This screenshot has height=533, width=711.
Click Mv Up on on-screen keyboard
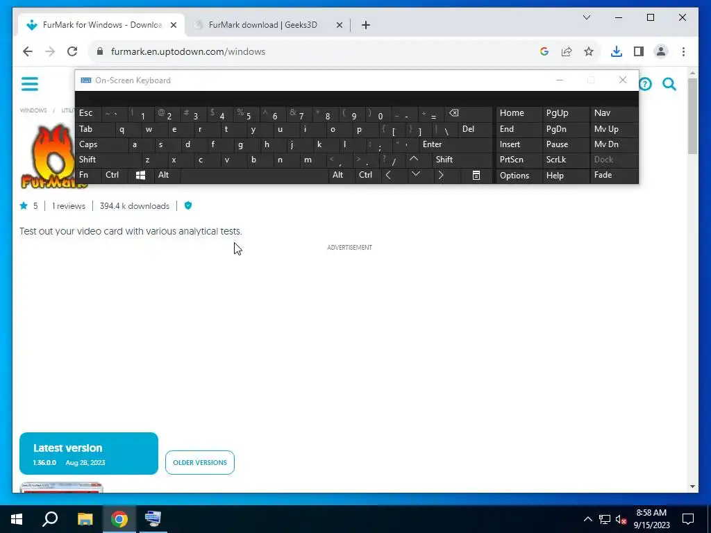(614, 129)
